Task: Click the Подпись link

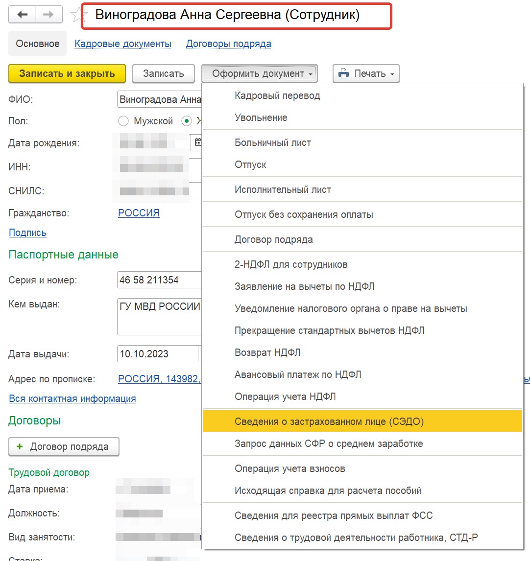Action: click(x=27, y=233)
